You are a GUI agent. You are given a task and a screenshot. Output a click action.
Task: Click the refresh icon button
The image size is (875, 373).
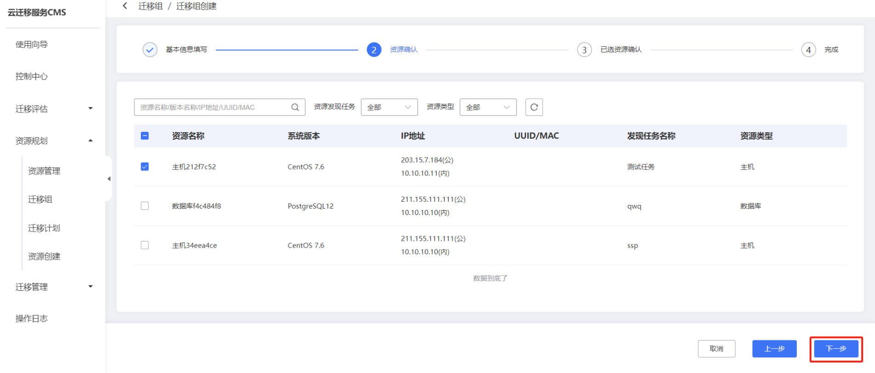click(534, 107)
